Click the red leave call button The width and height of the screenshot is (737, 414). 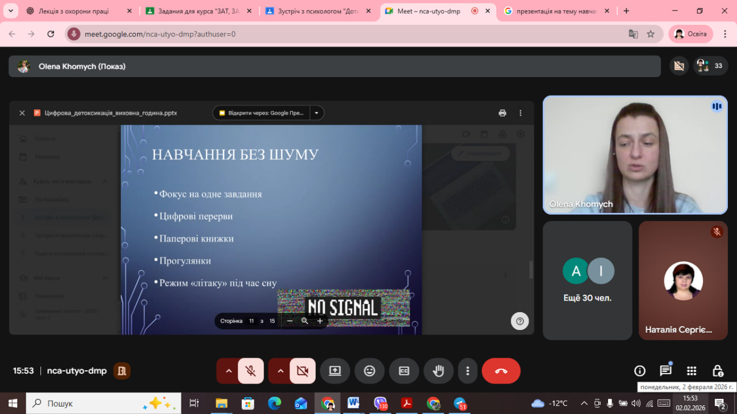[501, 371]
